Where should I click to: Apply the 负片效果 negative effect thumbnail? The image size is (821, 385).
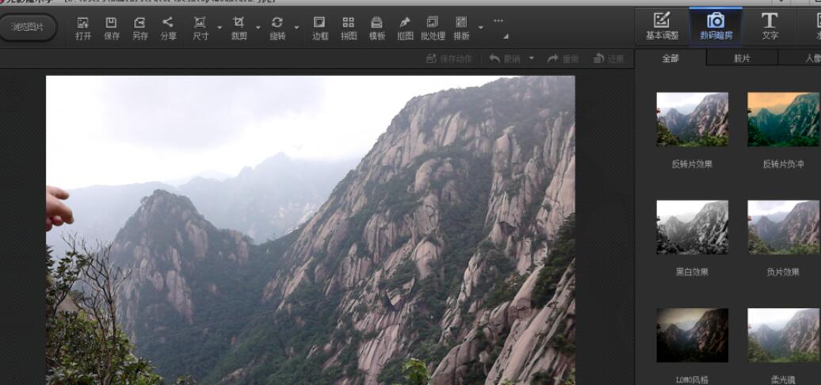click(x=783, y=227)
